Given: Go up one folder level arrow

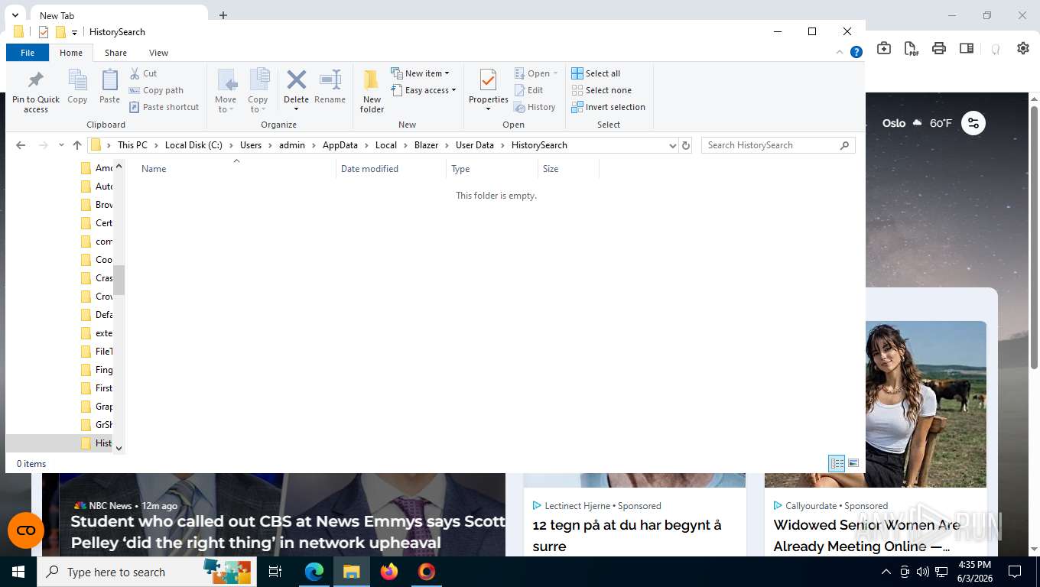Looking at the screenshot, I should 77,145.
